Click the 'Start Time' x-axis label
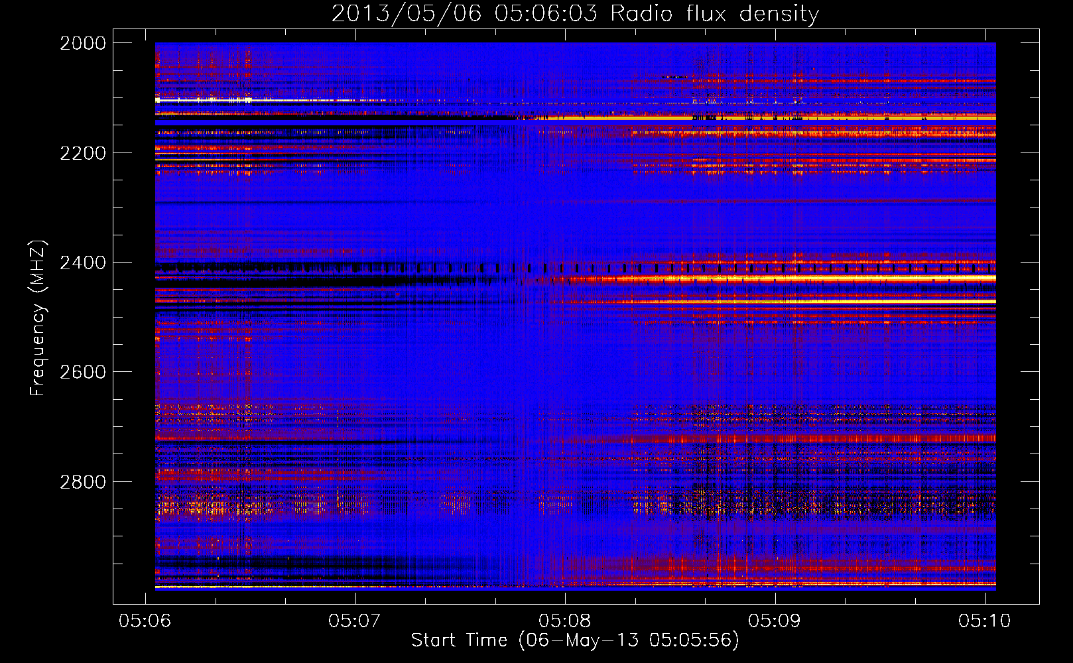The width and height of the screenshot is (1073, 663). (x=575, y=640)
